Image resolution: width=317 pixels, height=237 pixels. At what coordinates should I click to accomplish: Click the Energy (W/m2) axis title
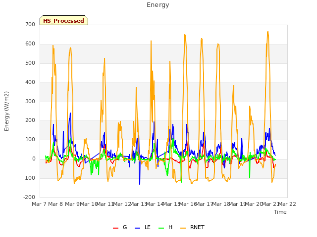(6, 111)
